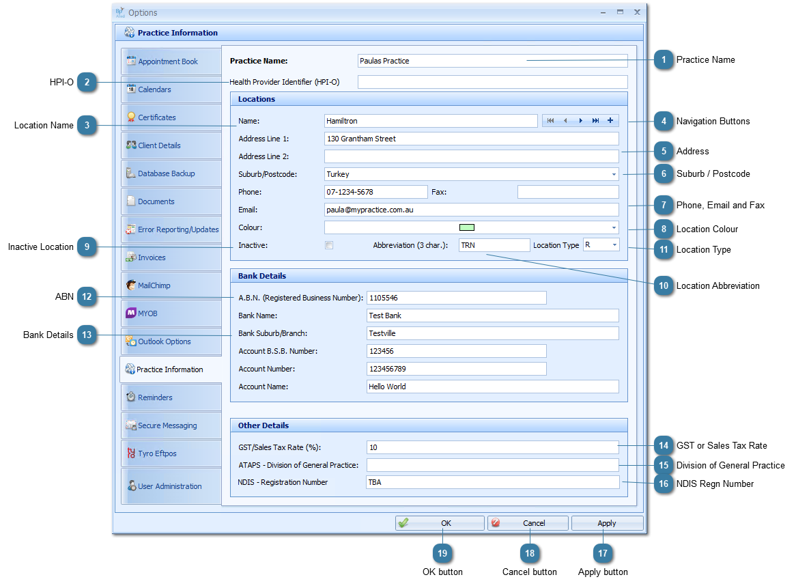
Task: Click the Reminders clock icon
Action: 131,397
